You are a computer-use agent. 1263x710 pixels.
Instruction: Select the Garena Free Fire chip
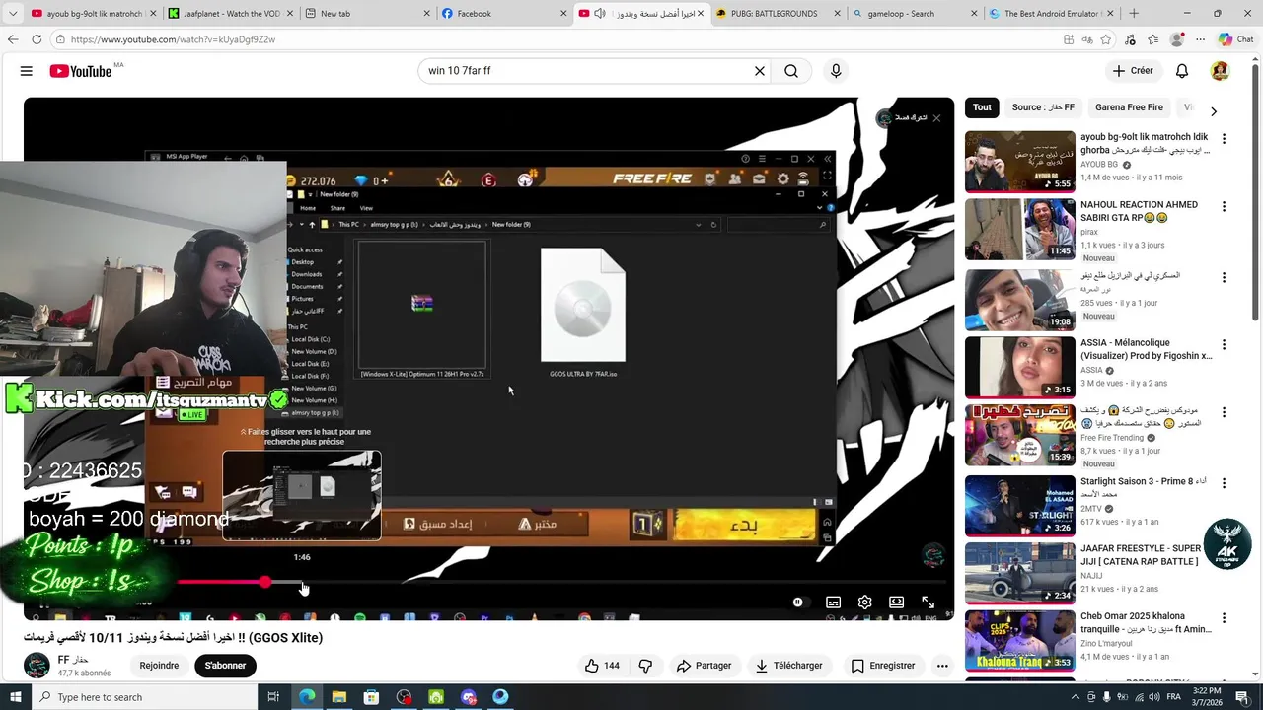point(1129,107)
